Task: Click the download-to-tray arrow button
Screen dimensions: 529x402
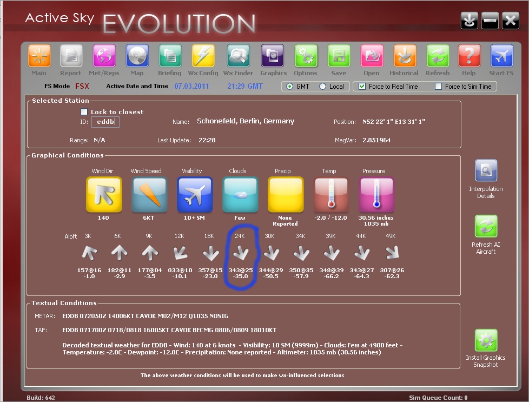Action: coord(470,20)
